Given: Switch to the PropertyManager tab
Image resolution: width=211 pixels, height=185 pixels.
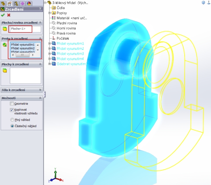Looking at the screenshot, I should (9, 4).
